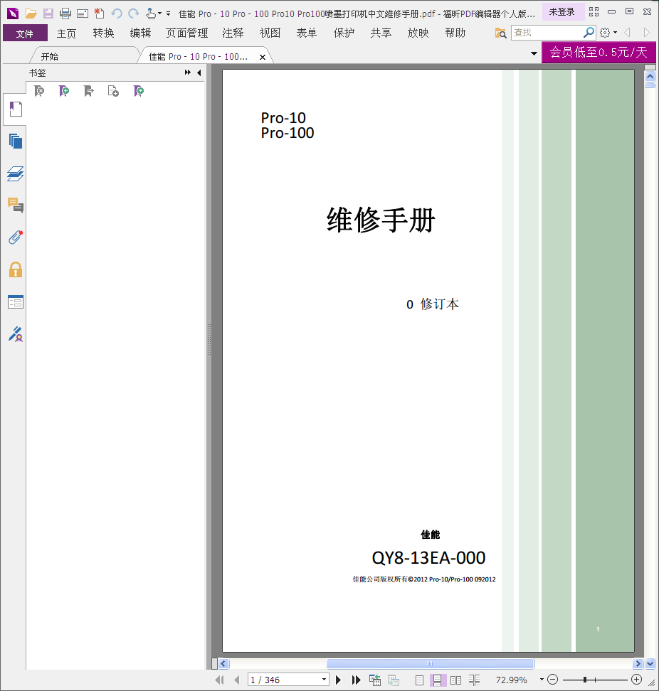Open the Layers sidebar panel
659x691 pixels.
(x=16, y=173)
